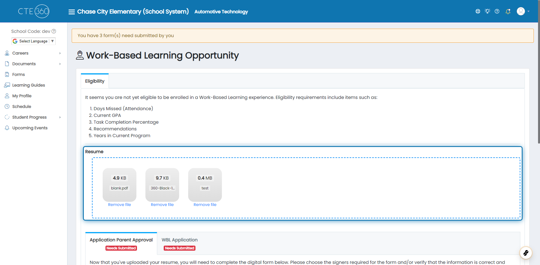Go to My Profile page
The width and height of the screenshot is (540, 265).
click(x=22, y=96)
